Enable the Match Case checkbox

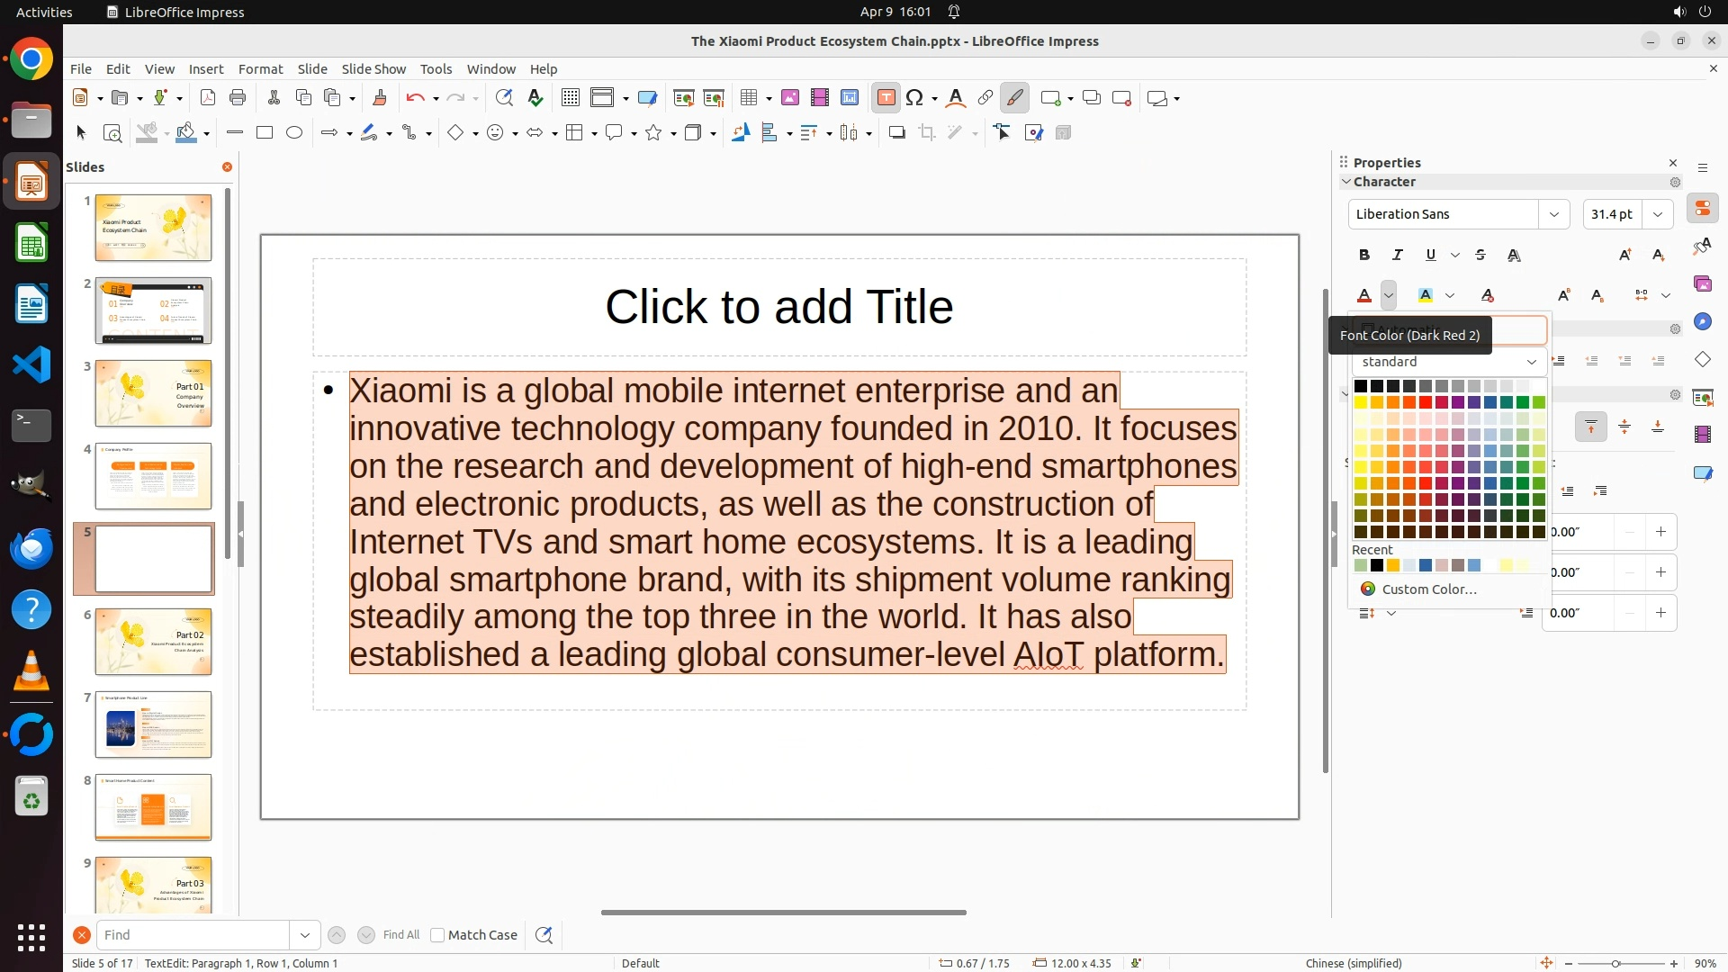pyautogui.click(x=437, y=935)
